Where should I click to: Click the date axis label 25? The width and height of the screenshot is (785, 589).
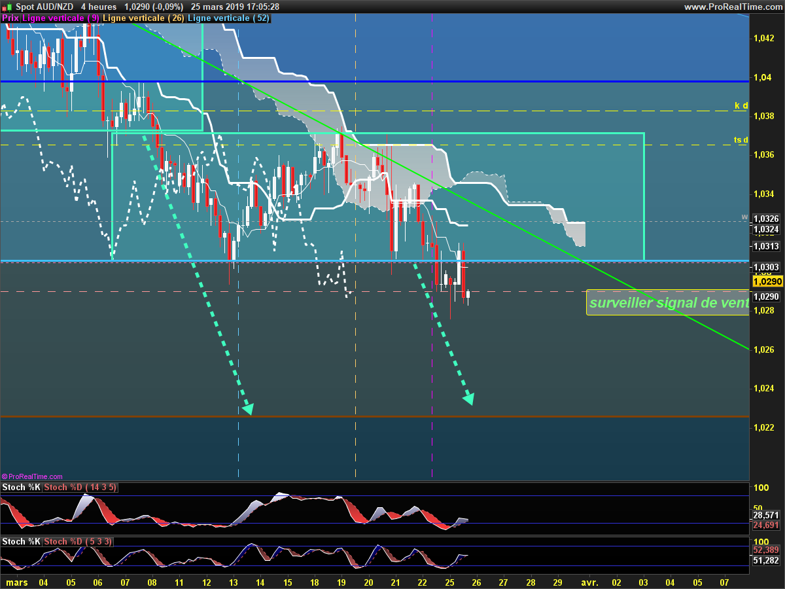click(449, 581)
